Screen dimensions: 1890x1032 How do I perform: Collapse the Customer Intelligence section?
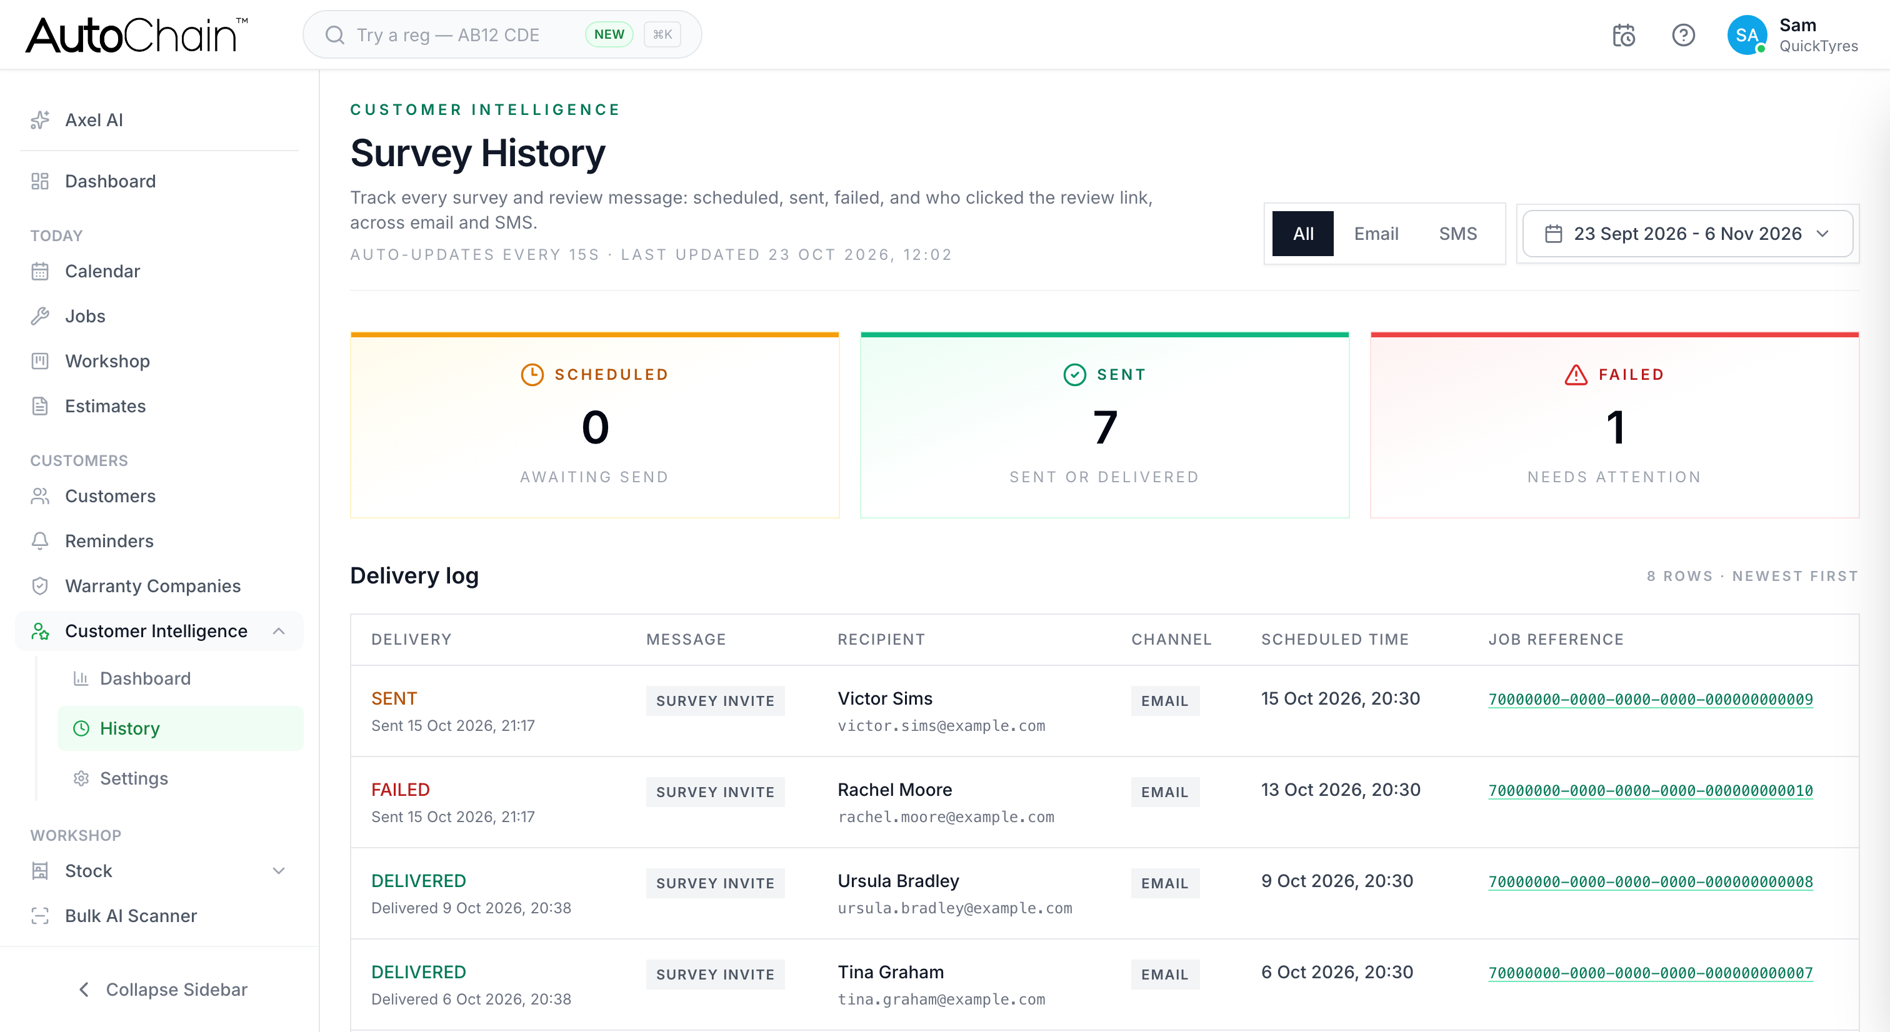pos(279,631)
